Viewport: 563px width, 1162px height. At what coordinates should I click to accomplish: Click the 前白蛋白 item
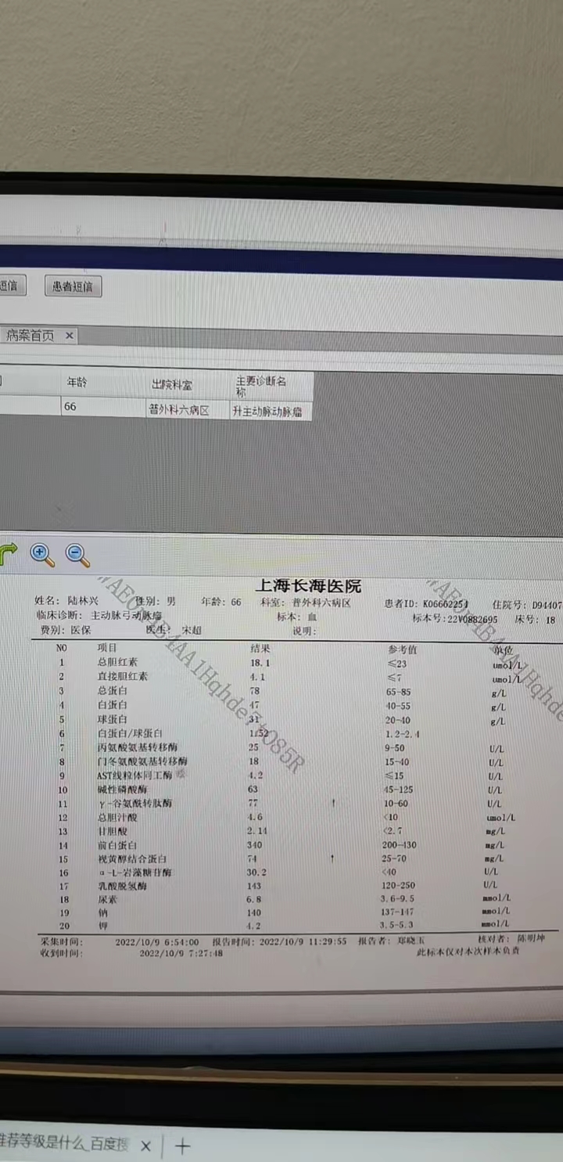coord(117,845)
